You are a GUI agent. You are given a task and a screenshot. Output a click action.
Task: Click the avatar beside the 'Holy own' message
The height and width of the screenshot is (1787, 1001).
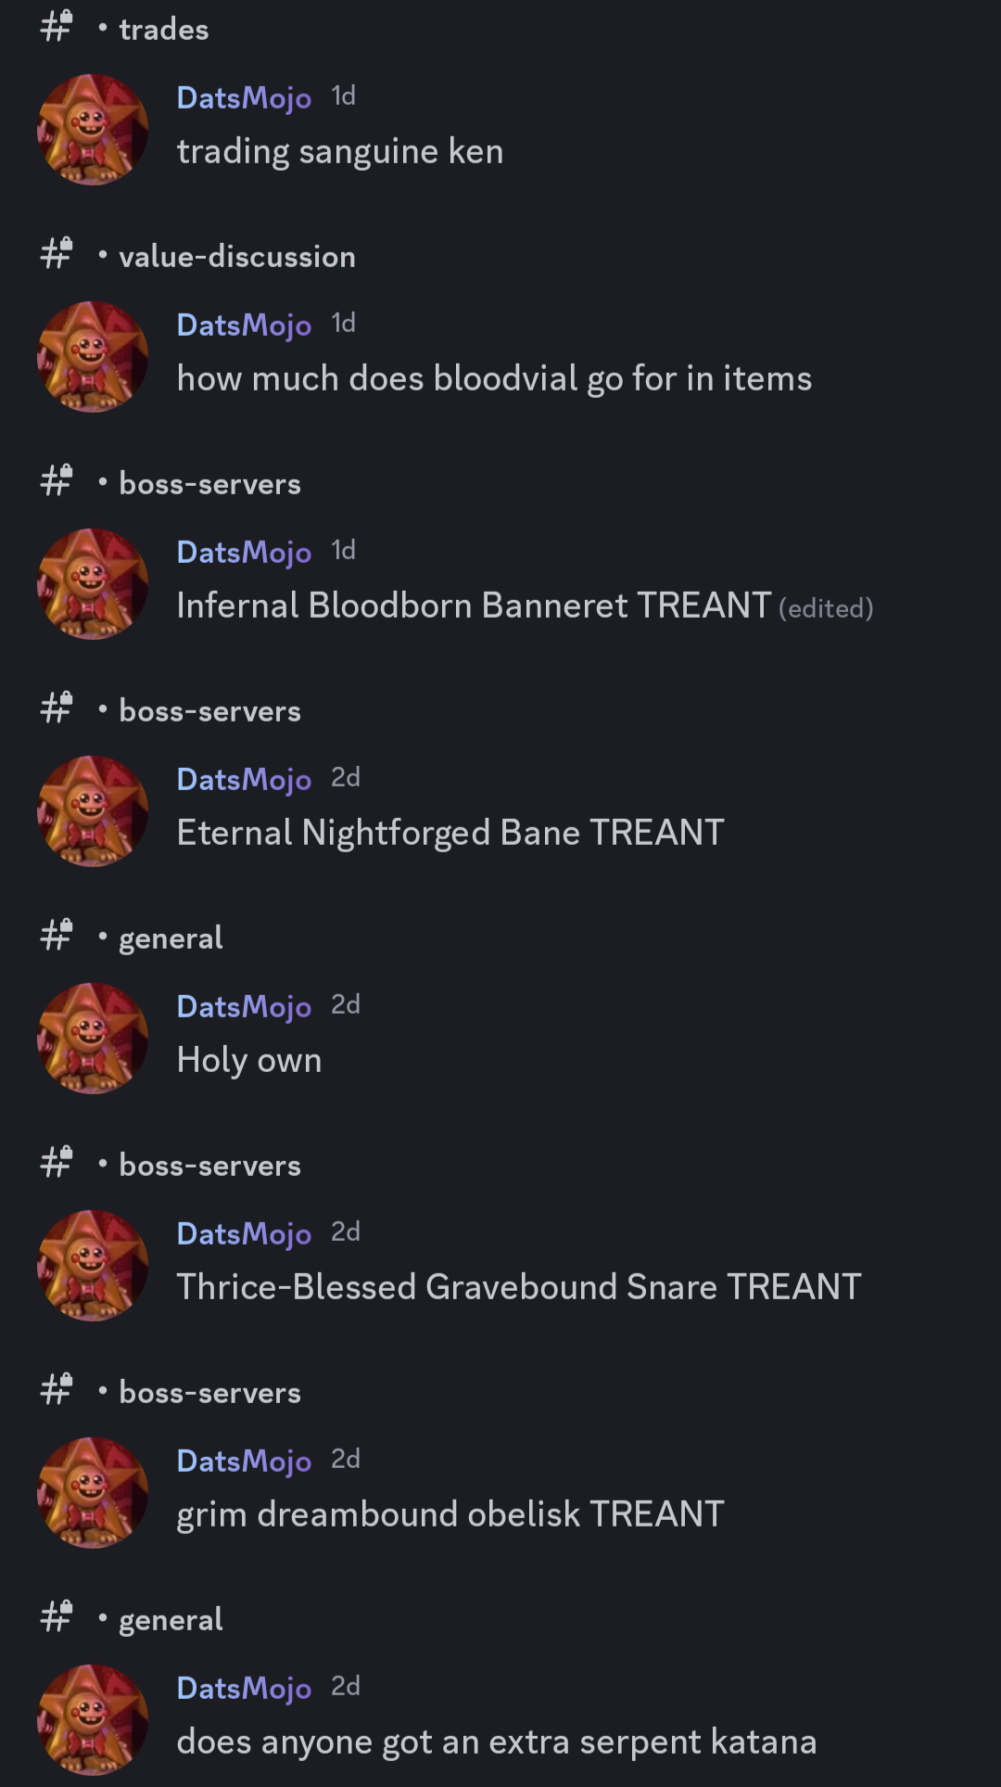(x=93, y=1039)
